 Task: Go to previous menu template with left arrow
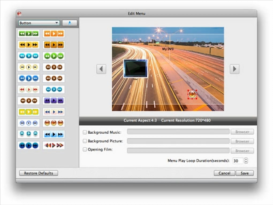coord(101,69)
